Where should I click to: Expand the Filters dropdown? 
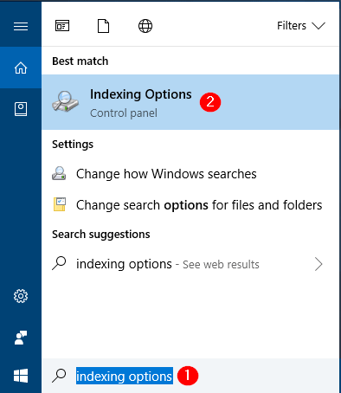coord(301,26)
